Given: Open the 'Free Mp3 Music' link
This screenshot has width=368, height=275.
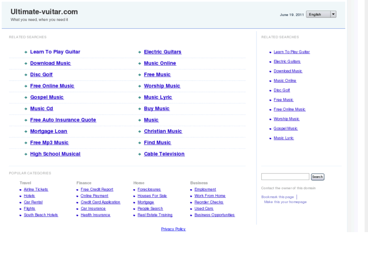Looking at the screenshot, I should tap(50, 142).
